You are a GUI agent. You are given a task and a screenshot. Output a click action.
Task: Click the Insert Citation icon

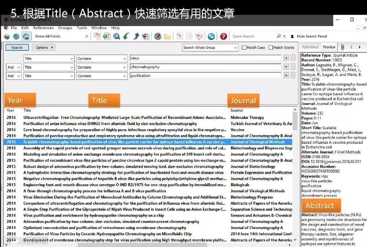179,36
